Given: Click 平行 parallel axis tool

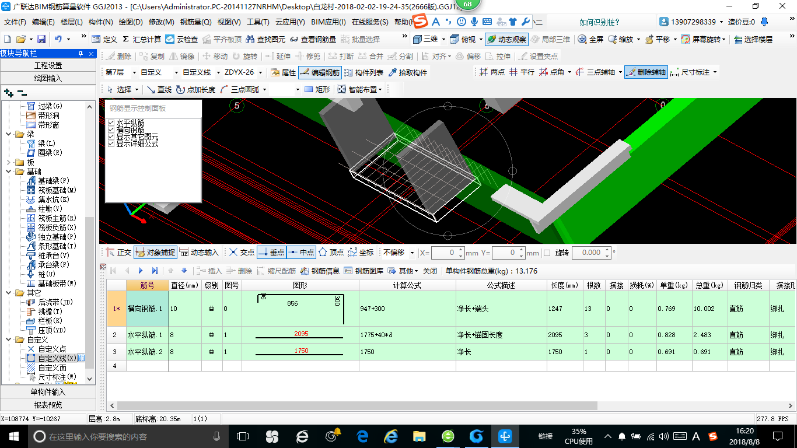Looking at the screenshot, I should [522, 72].
